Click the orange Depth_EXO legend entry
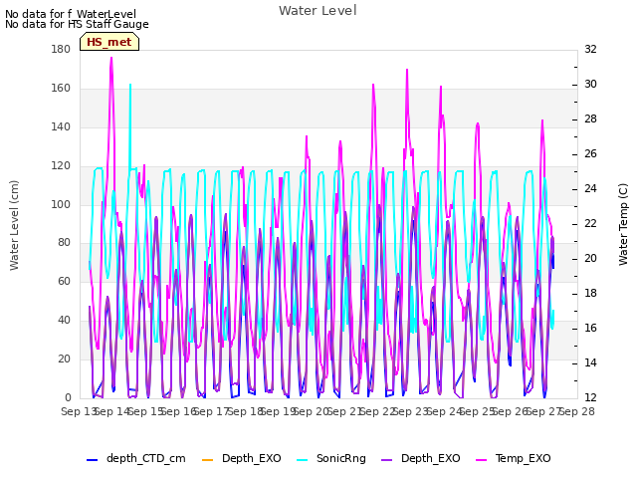 pos(241,458)
